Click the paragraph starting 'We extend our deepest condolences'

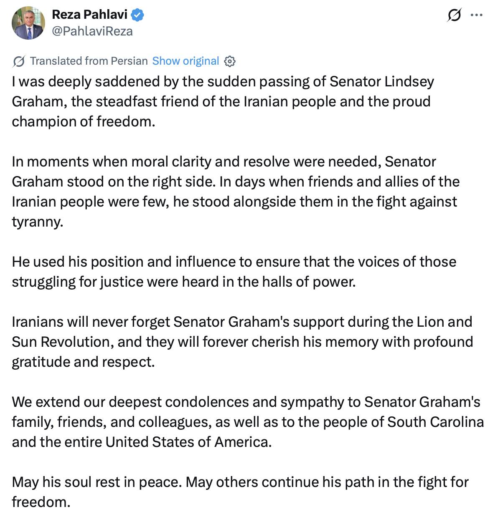click(x=248, y=422)
